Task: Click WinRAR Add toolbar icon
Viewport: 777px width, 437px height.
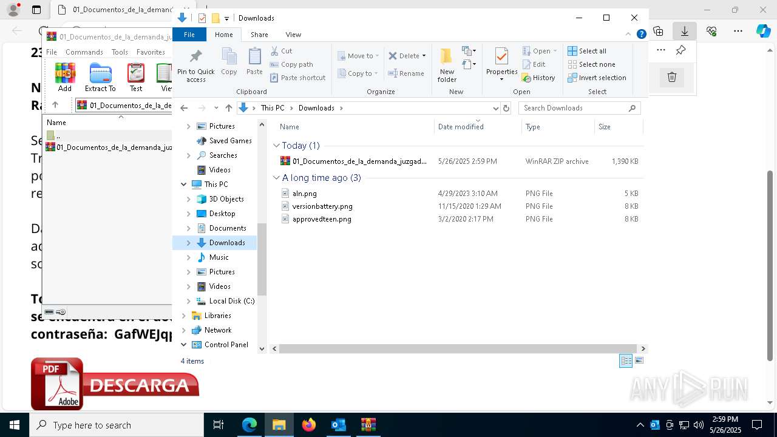Action: 65,78
